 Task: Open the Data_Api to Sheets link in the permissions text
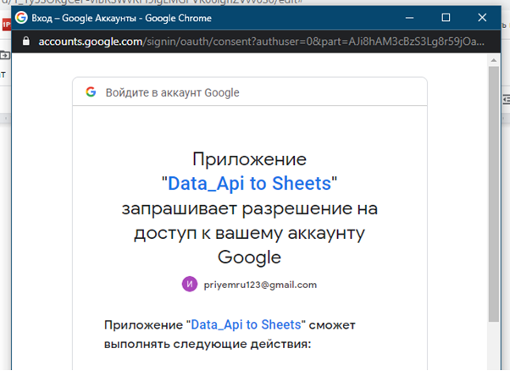pos(246,324)
